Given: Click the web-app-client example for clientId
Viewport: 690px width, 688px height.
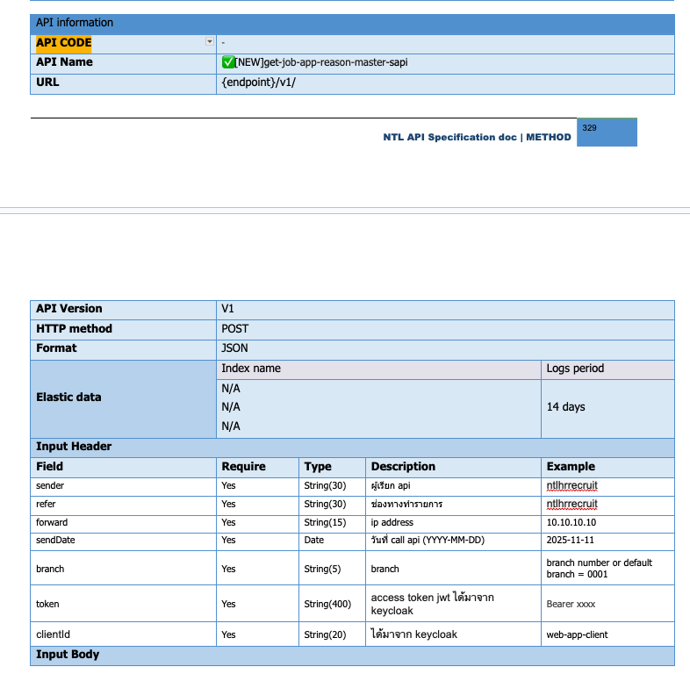Looking at the screenshot, I should point(577,634).
